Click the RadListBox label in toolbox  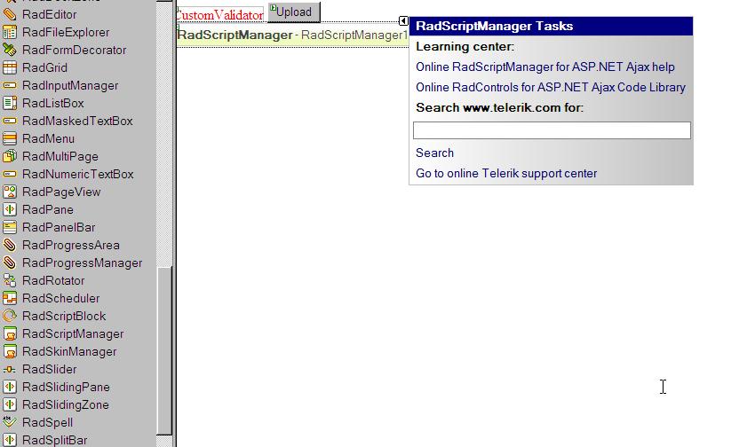tap(53, 104)
